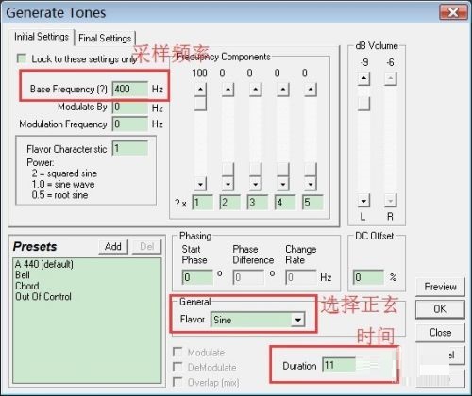Click the Add preset button
The image size is (472, 396).
(113, 247)
